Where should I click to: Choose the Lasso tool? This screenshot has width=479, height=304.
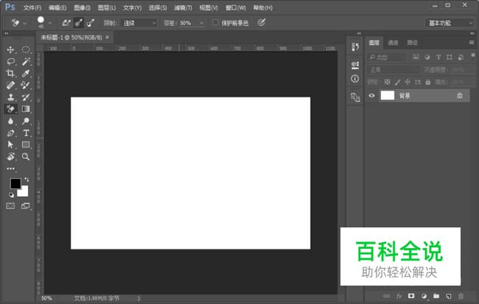pyautogui.click(x=10, y=62)
